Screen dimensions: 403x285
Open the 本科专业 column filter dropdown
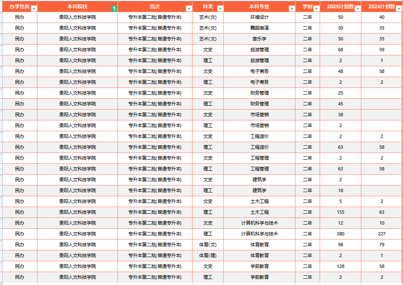(292, 8)
